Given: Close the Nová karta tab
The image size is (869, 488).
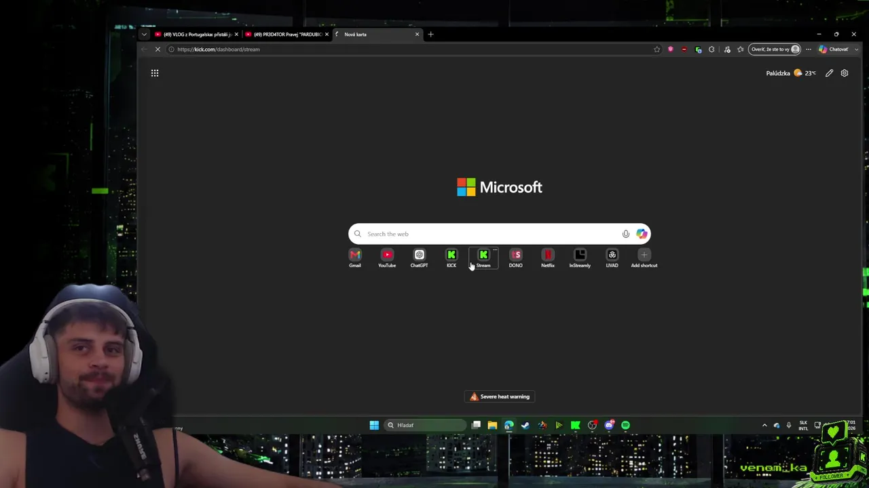Looking at the screenshot, I should coord(417,35).
